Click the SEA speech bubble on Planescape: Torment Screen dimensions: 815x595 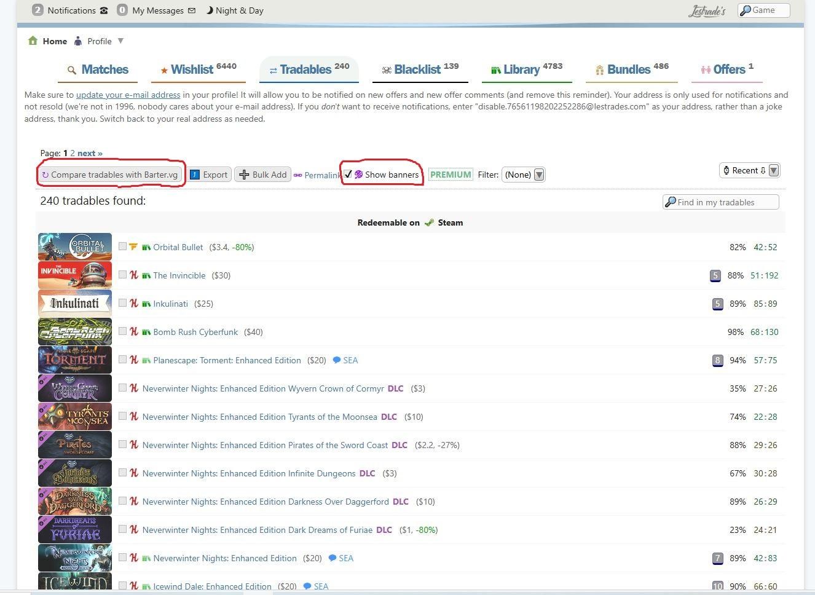click(337, 360)
